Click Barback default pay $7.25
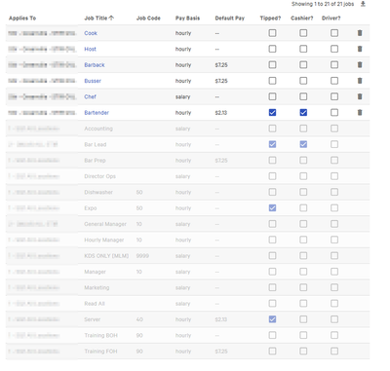 tap(221, 65)
